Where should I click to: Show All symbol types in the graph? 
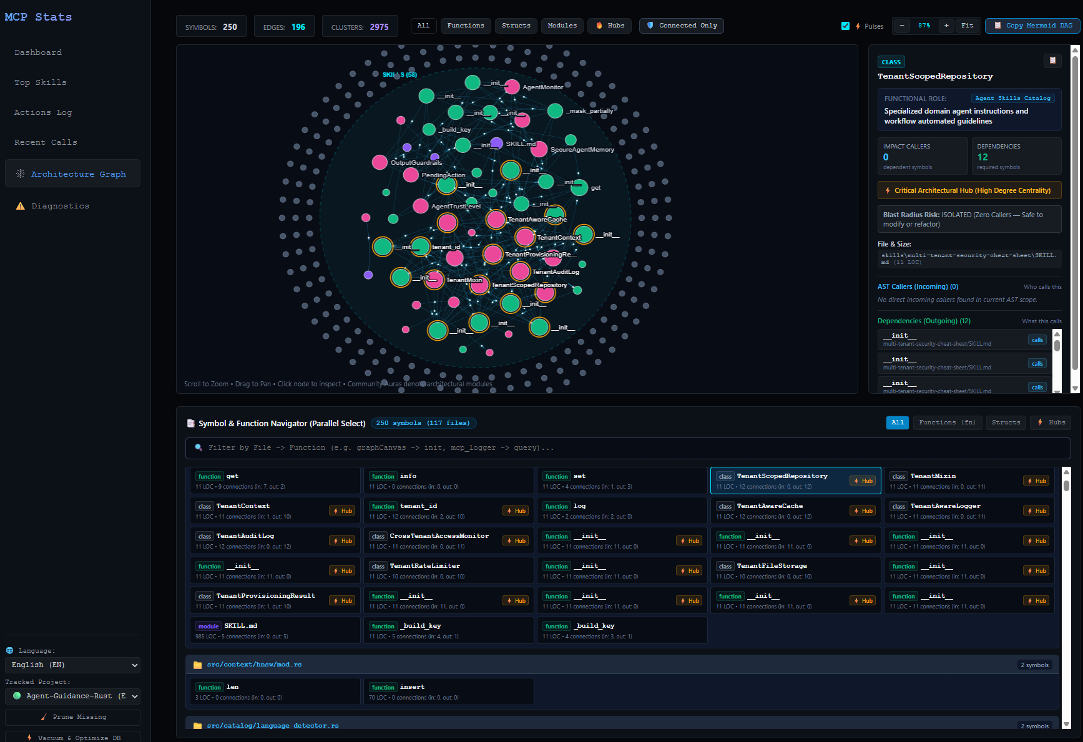(x=423, y=26)
